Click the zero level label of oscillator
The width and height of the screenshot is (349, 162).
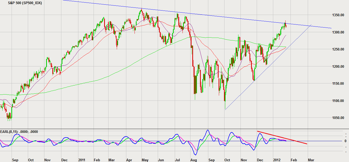pyautogui.click(x=345, y=141)
